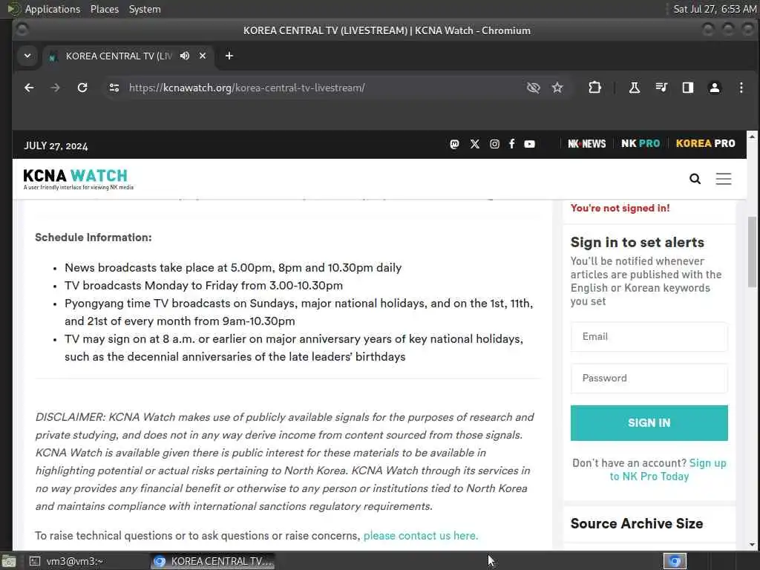760x570 pixels.
Task: Click the KCNA WATCH logo
Action: (78, 179)
